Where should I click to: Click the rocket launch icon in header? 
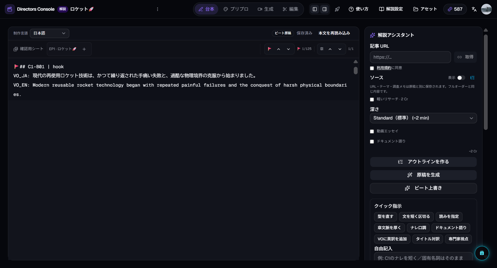[x=337, y=9]
